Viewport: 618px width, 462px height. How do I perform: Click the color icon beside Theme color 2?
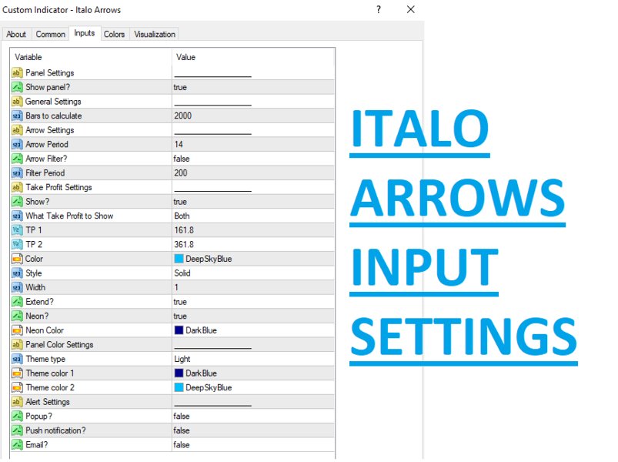point(17,387)
